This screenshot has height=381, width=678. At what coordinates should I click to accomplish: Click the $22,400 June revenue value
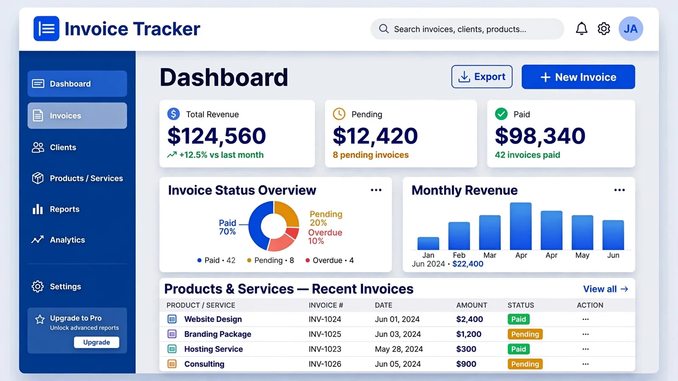click(468, 264)
